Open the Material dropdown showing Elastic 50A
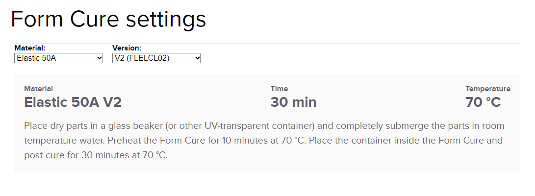 click(x=58, y=58)
